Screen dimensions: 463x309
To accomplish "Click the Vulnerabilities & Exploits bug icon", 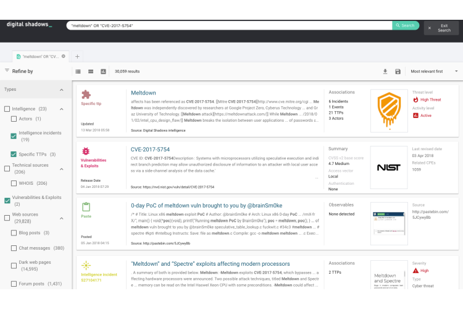I will tap(86, 151).
